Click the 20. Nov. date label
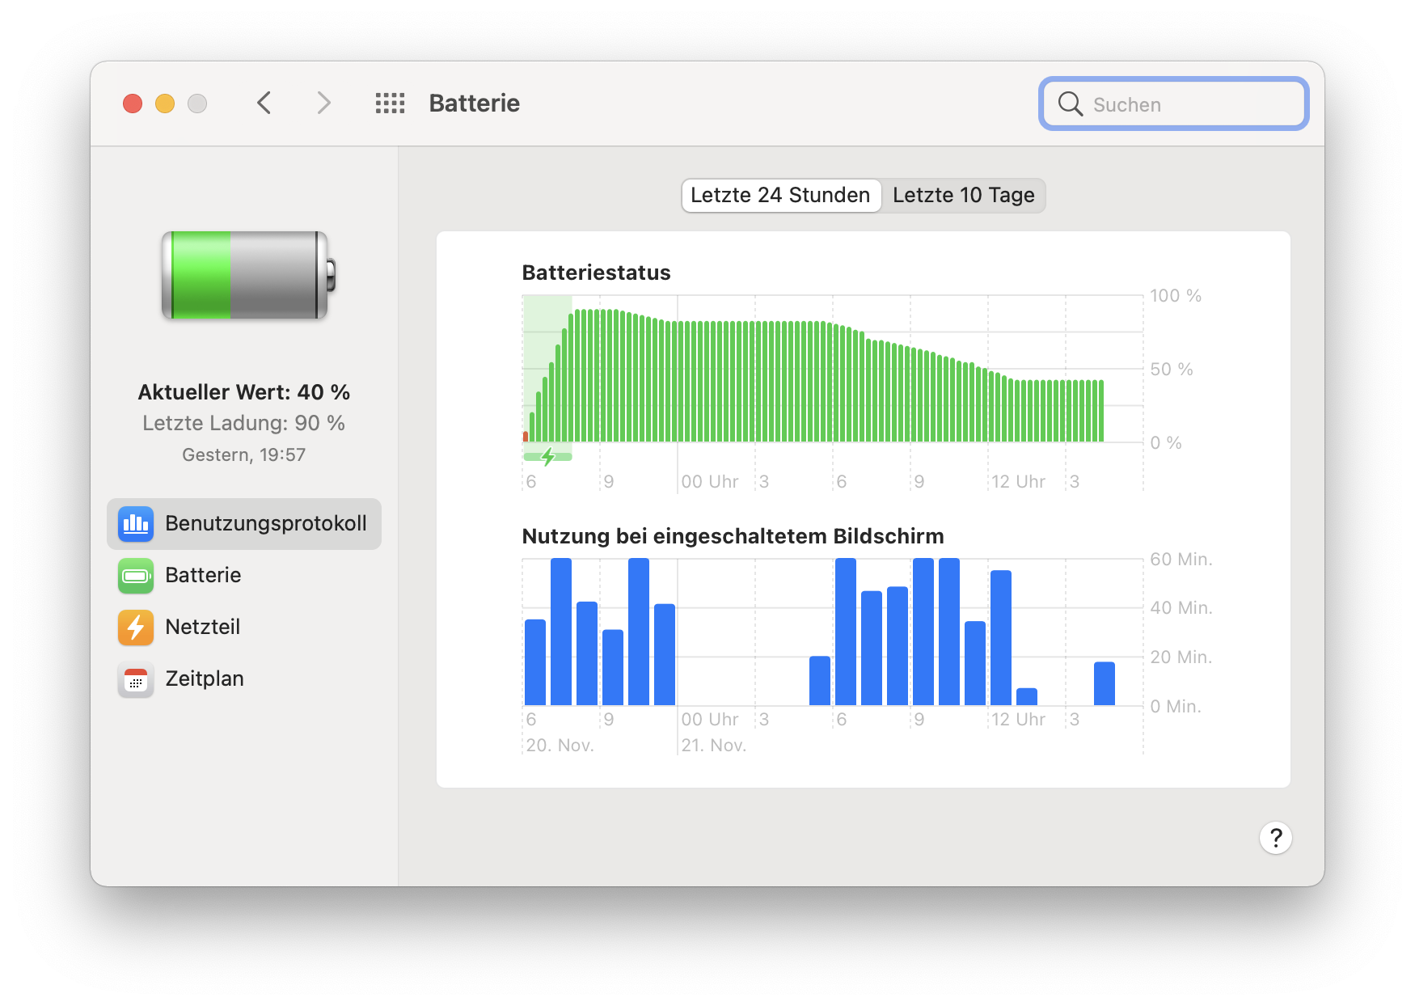 click(x=560, y=746)
